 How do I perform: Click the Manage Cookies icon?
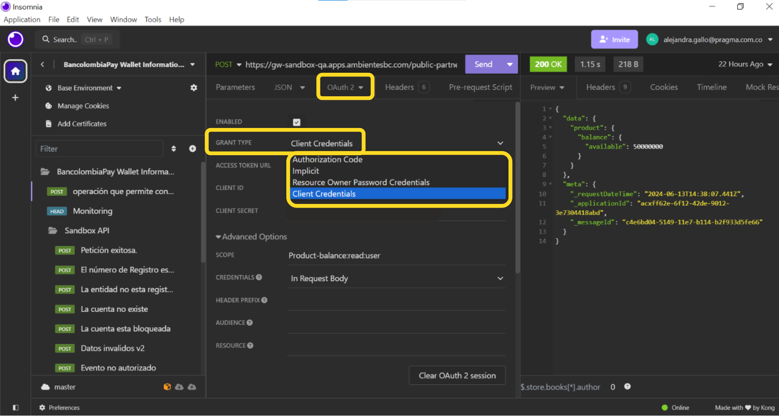pos(49,106)
